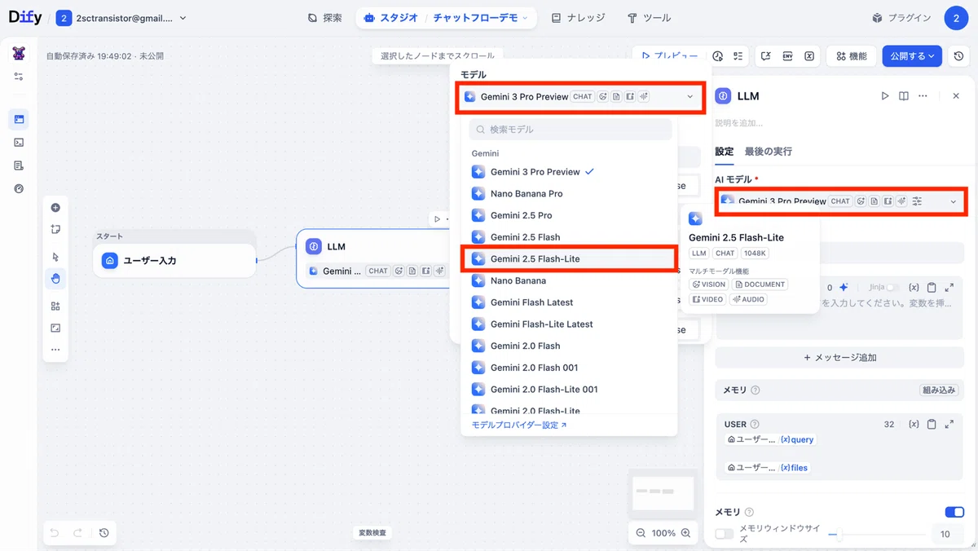Viewport: 978px width, 551px height.
Task: Open version history icon beside publish button
Action: pyautogui.click(x=958, y=56)
